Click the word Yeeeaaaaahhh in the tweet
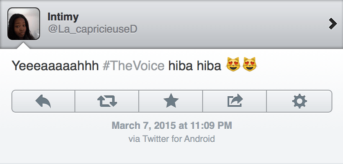Image resolution: width=343 pixels, height=164 pixels. tap(55, 65)
